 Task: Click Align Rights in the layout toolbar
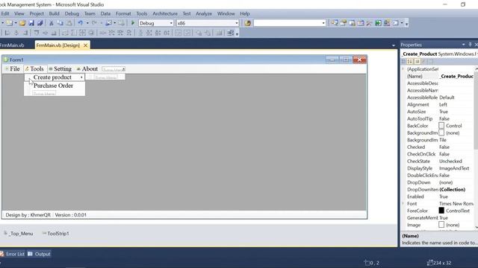pyautogui.click(x=25, y=33)
